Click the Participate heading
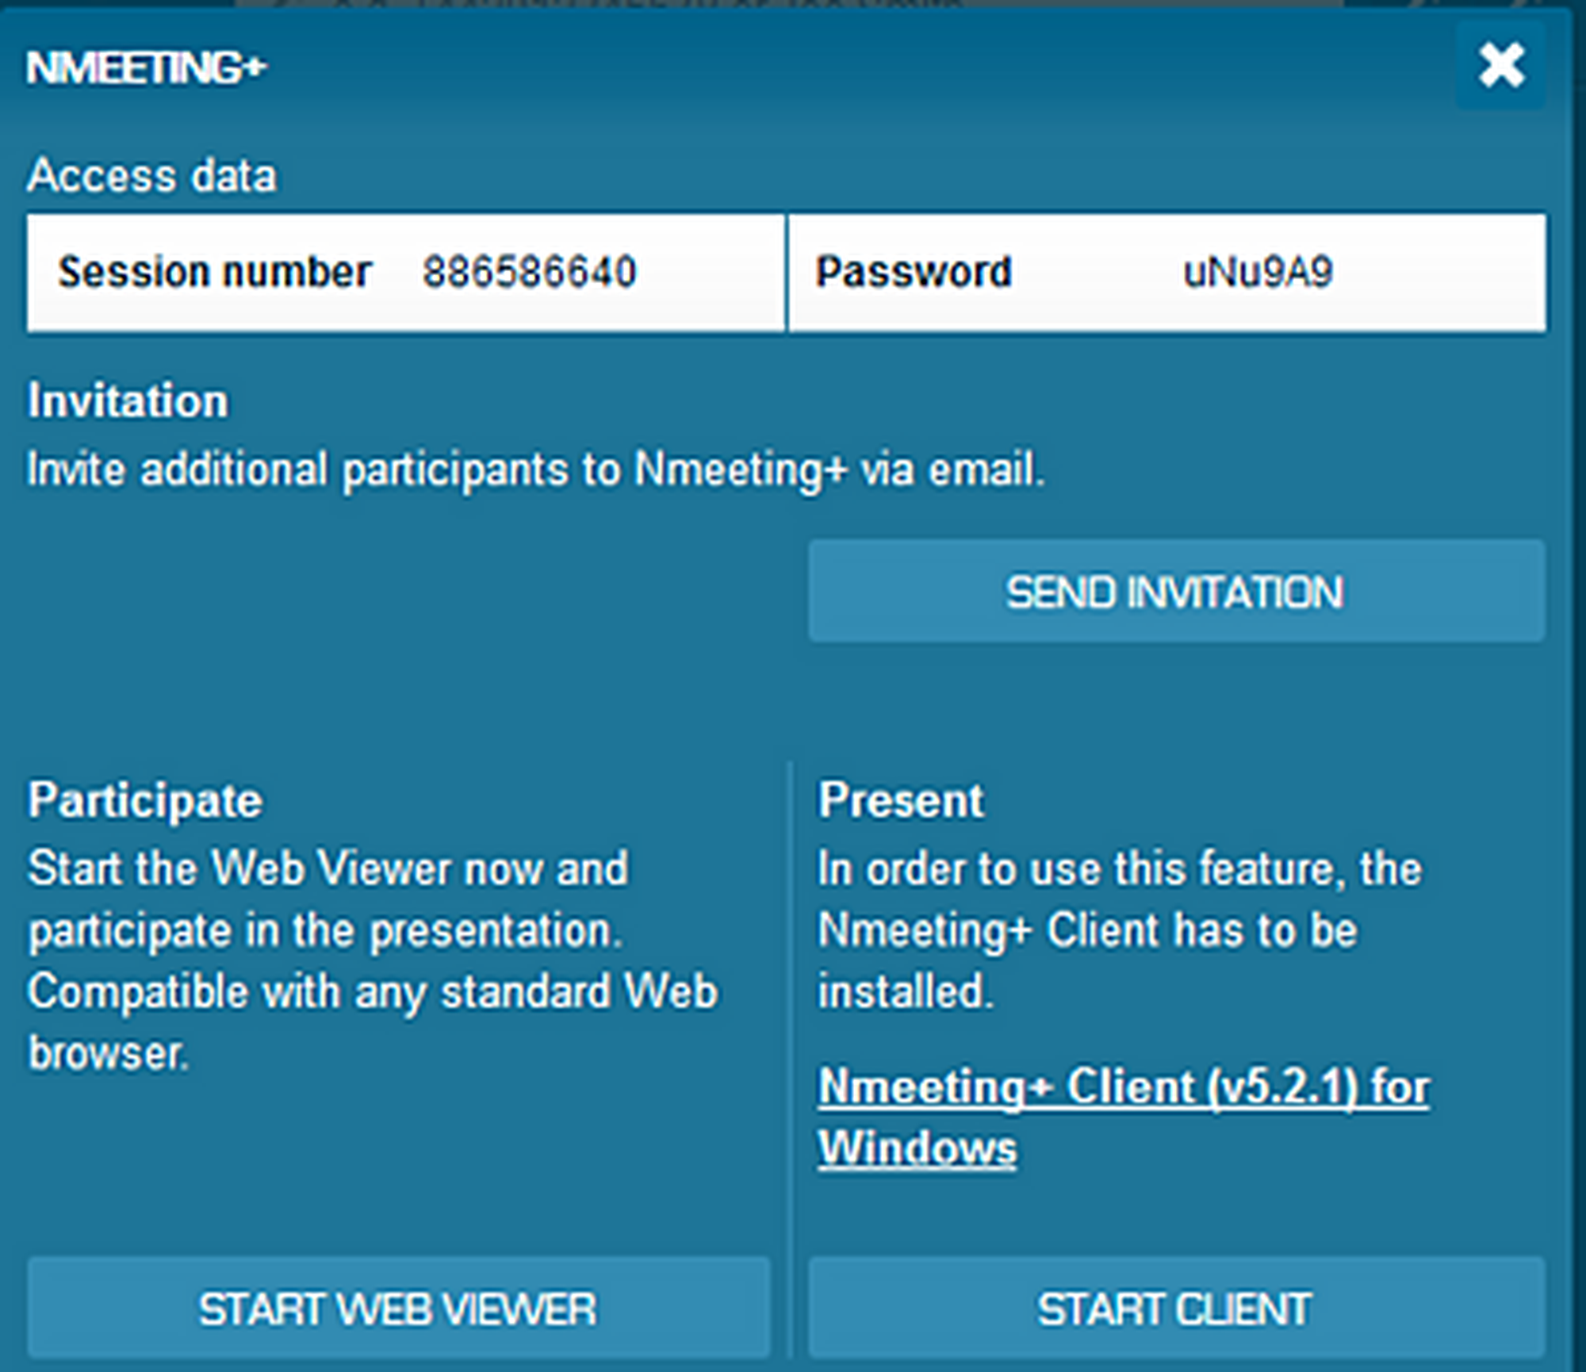This screenshot has width=1586, height=1372. tap(145, 799)
